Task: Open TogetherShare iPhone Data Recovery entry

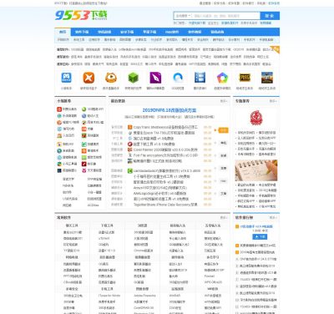Action: point(165,205)
